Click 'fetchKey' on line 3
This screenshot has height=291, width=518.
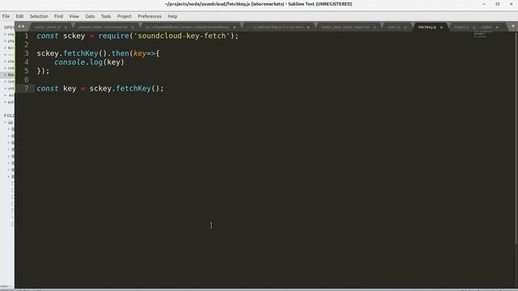[81, 53]
